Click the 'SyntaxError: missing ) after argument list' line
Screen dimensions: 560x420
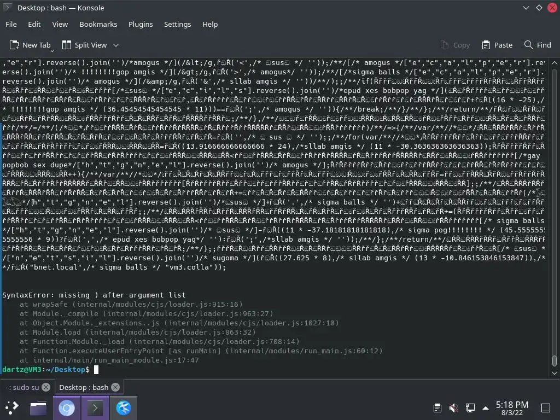pos(94,295)
